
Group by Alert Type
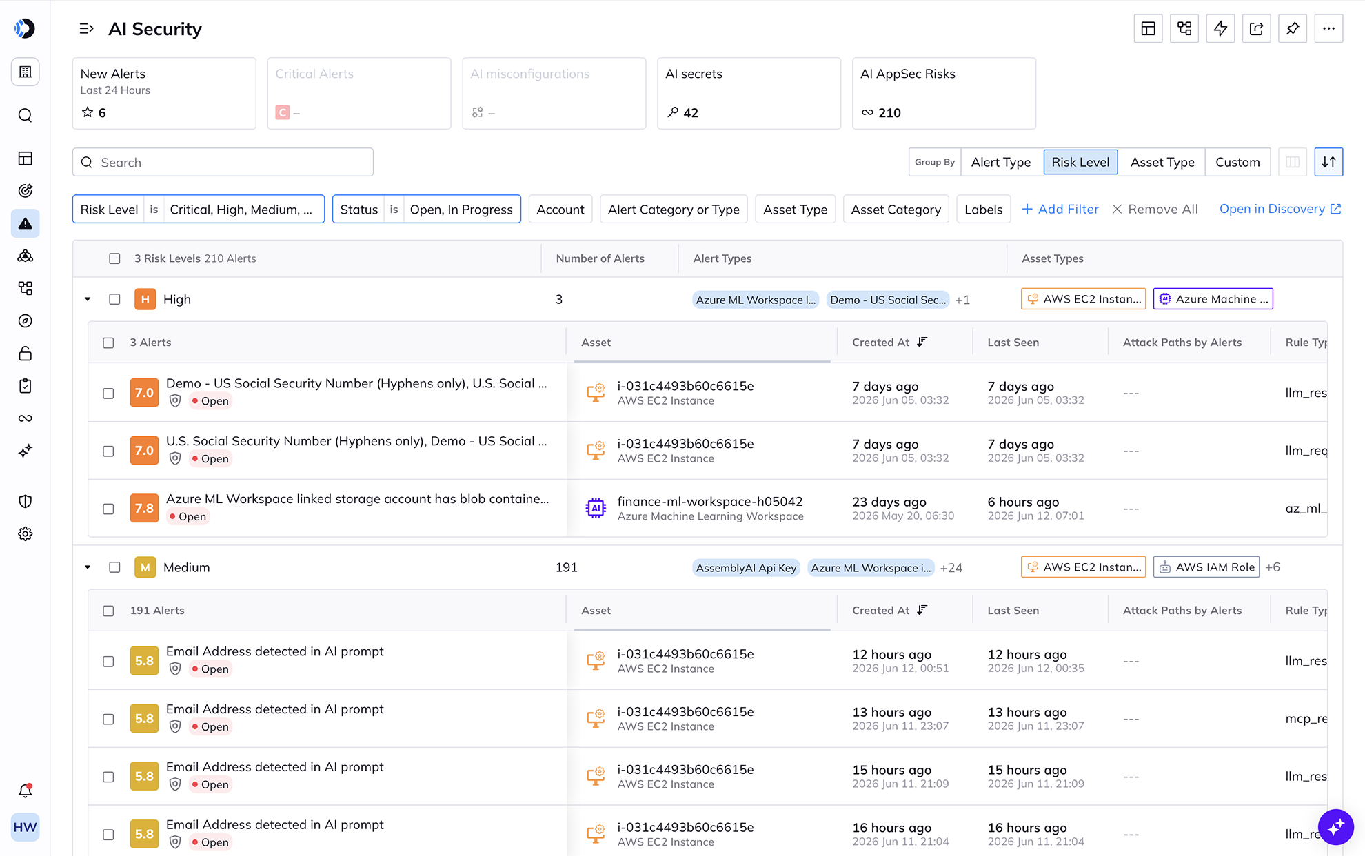(1001, 162)
